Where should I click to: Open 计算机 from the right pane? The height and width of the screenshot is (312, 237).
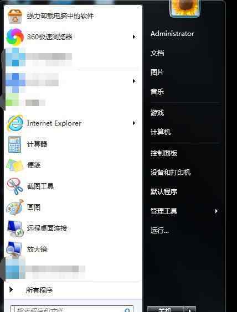[x=161, y=132]
